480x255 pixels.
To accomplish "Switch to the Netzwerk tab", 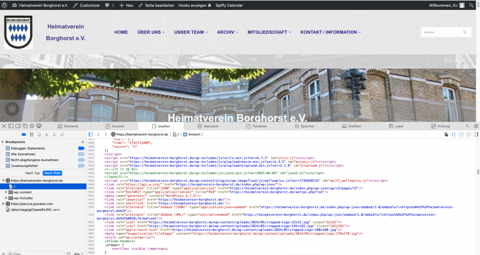I will coord(208,126).
